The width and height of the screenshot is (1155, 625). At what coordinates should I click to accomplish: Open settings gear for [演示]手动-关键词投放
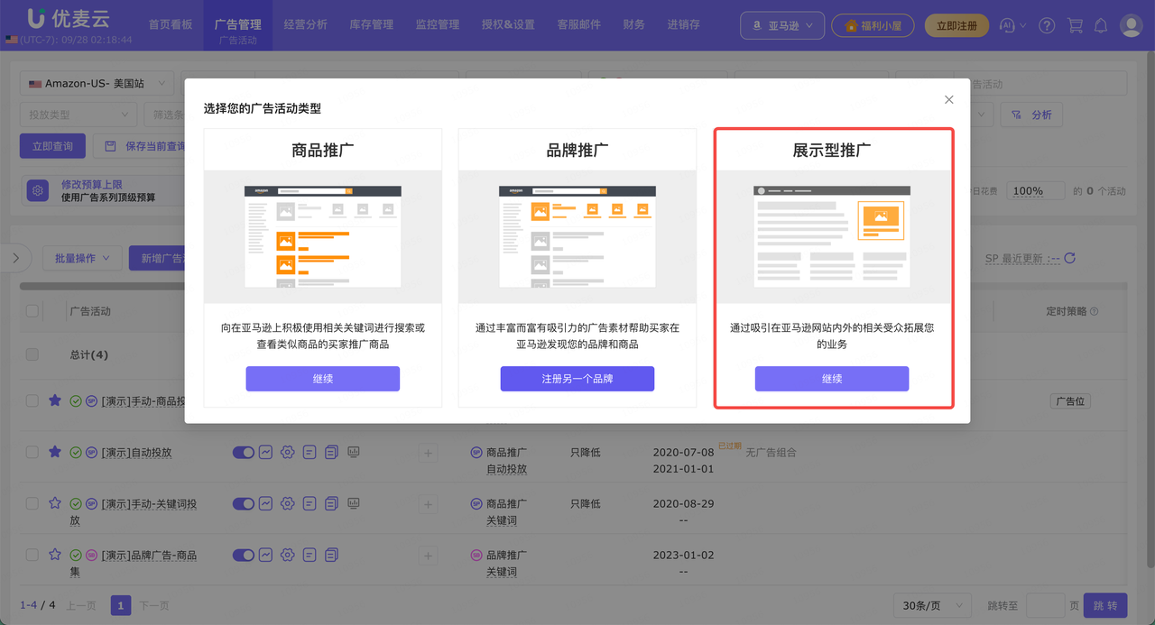tap(288, 503)
